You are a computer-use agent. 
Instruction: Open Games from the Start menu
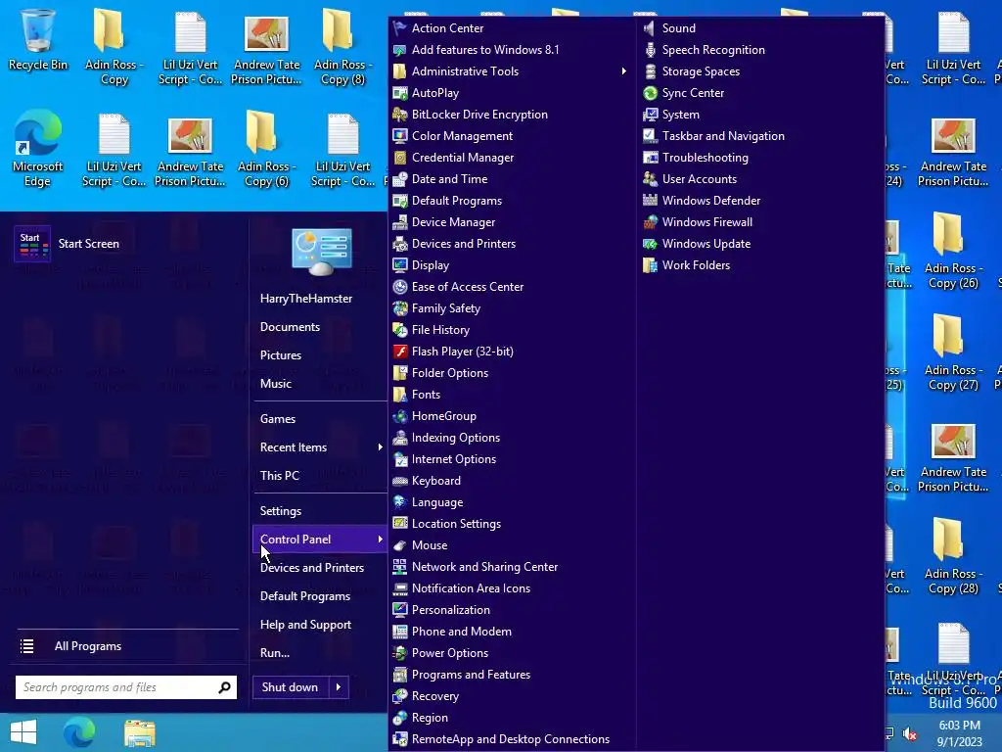[277, 419]
